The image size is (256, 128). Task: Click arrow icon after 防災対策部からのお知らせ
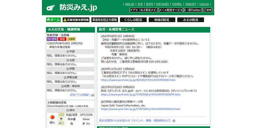174,121
